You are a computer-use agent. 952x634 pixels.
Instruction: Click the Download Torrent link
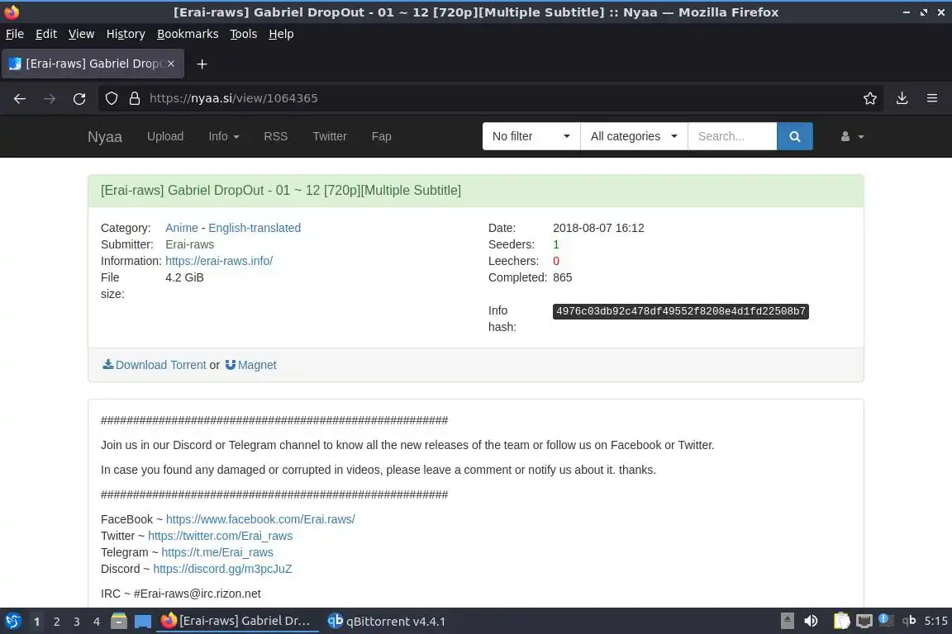coord(155,365)
